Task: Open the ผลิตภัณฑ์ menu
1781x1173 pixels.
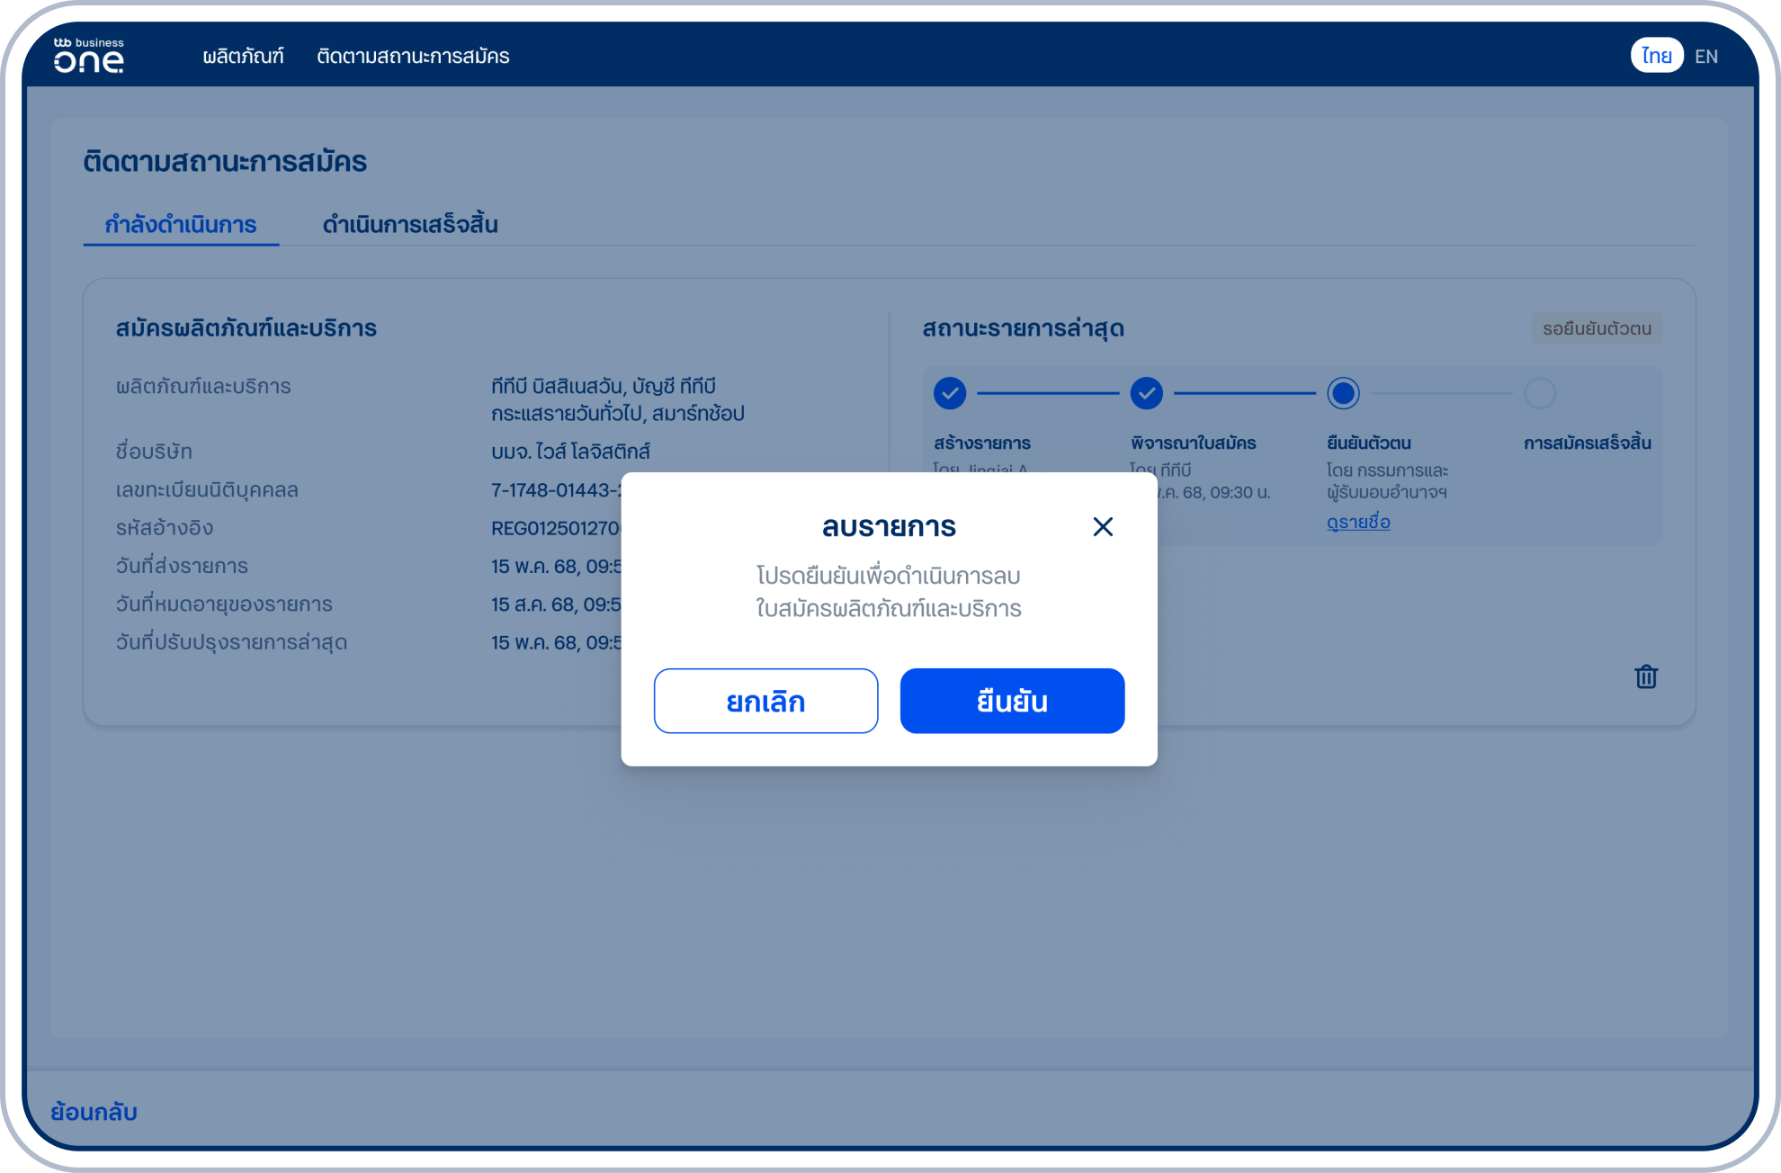Action: point(243,57)
